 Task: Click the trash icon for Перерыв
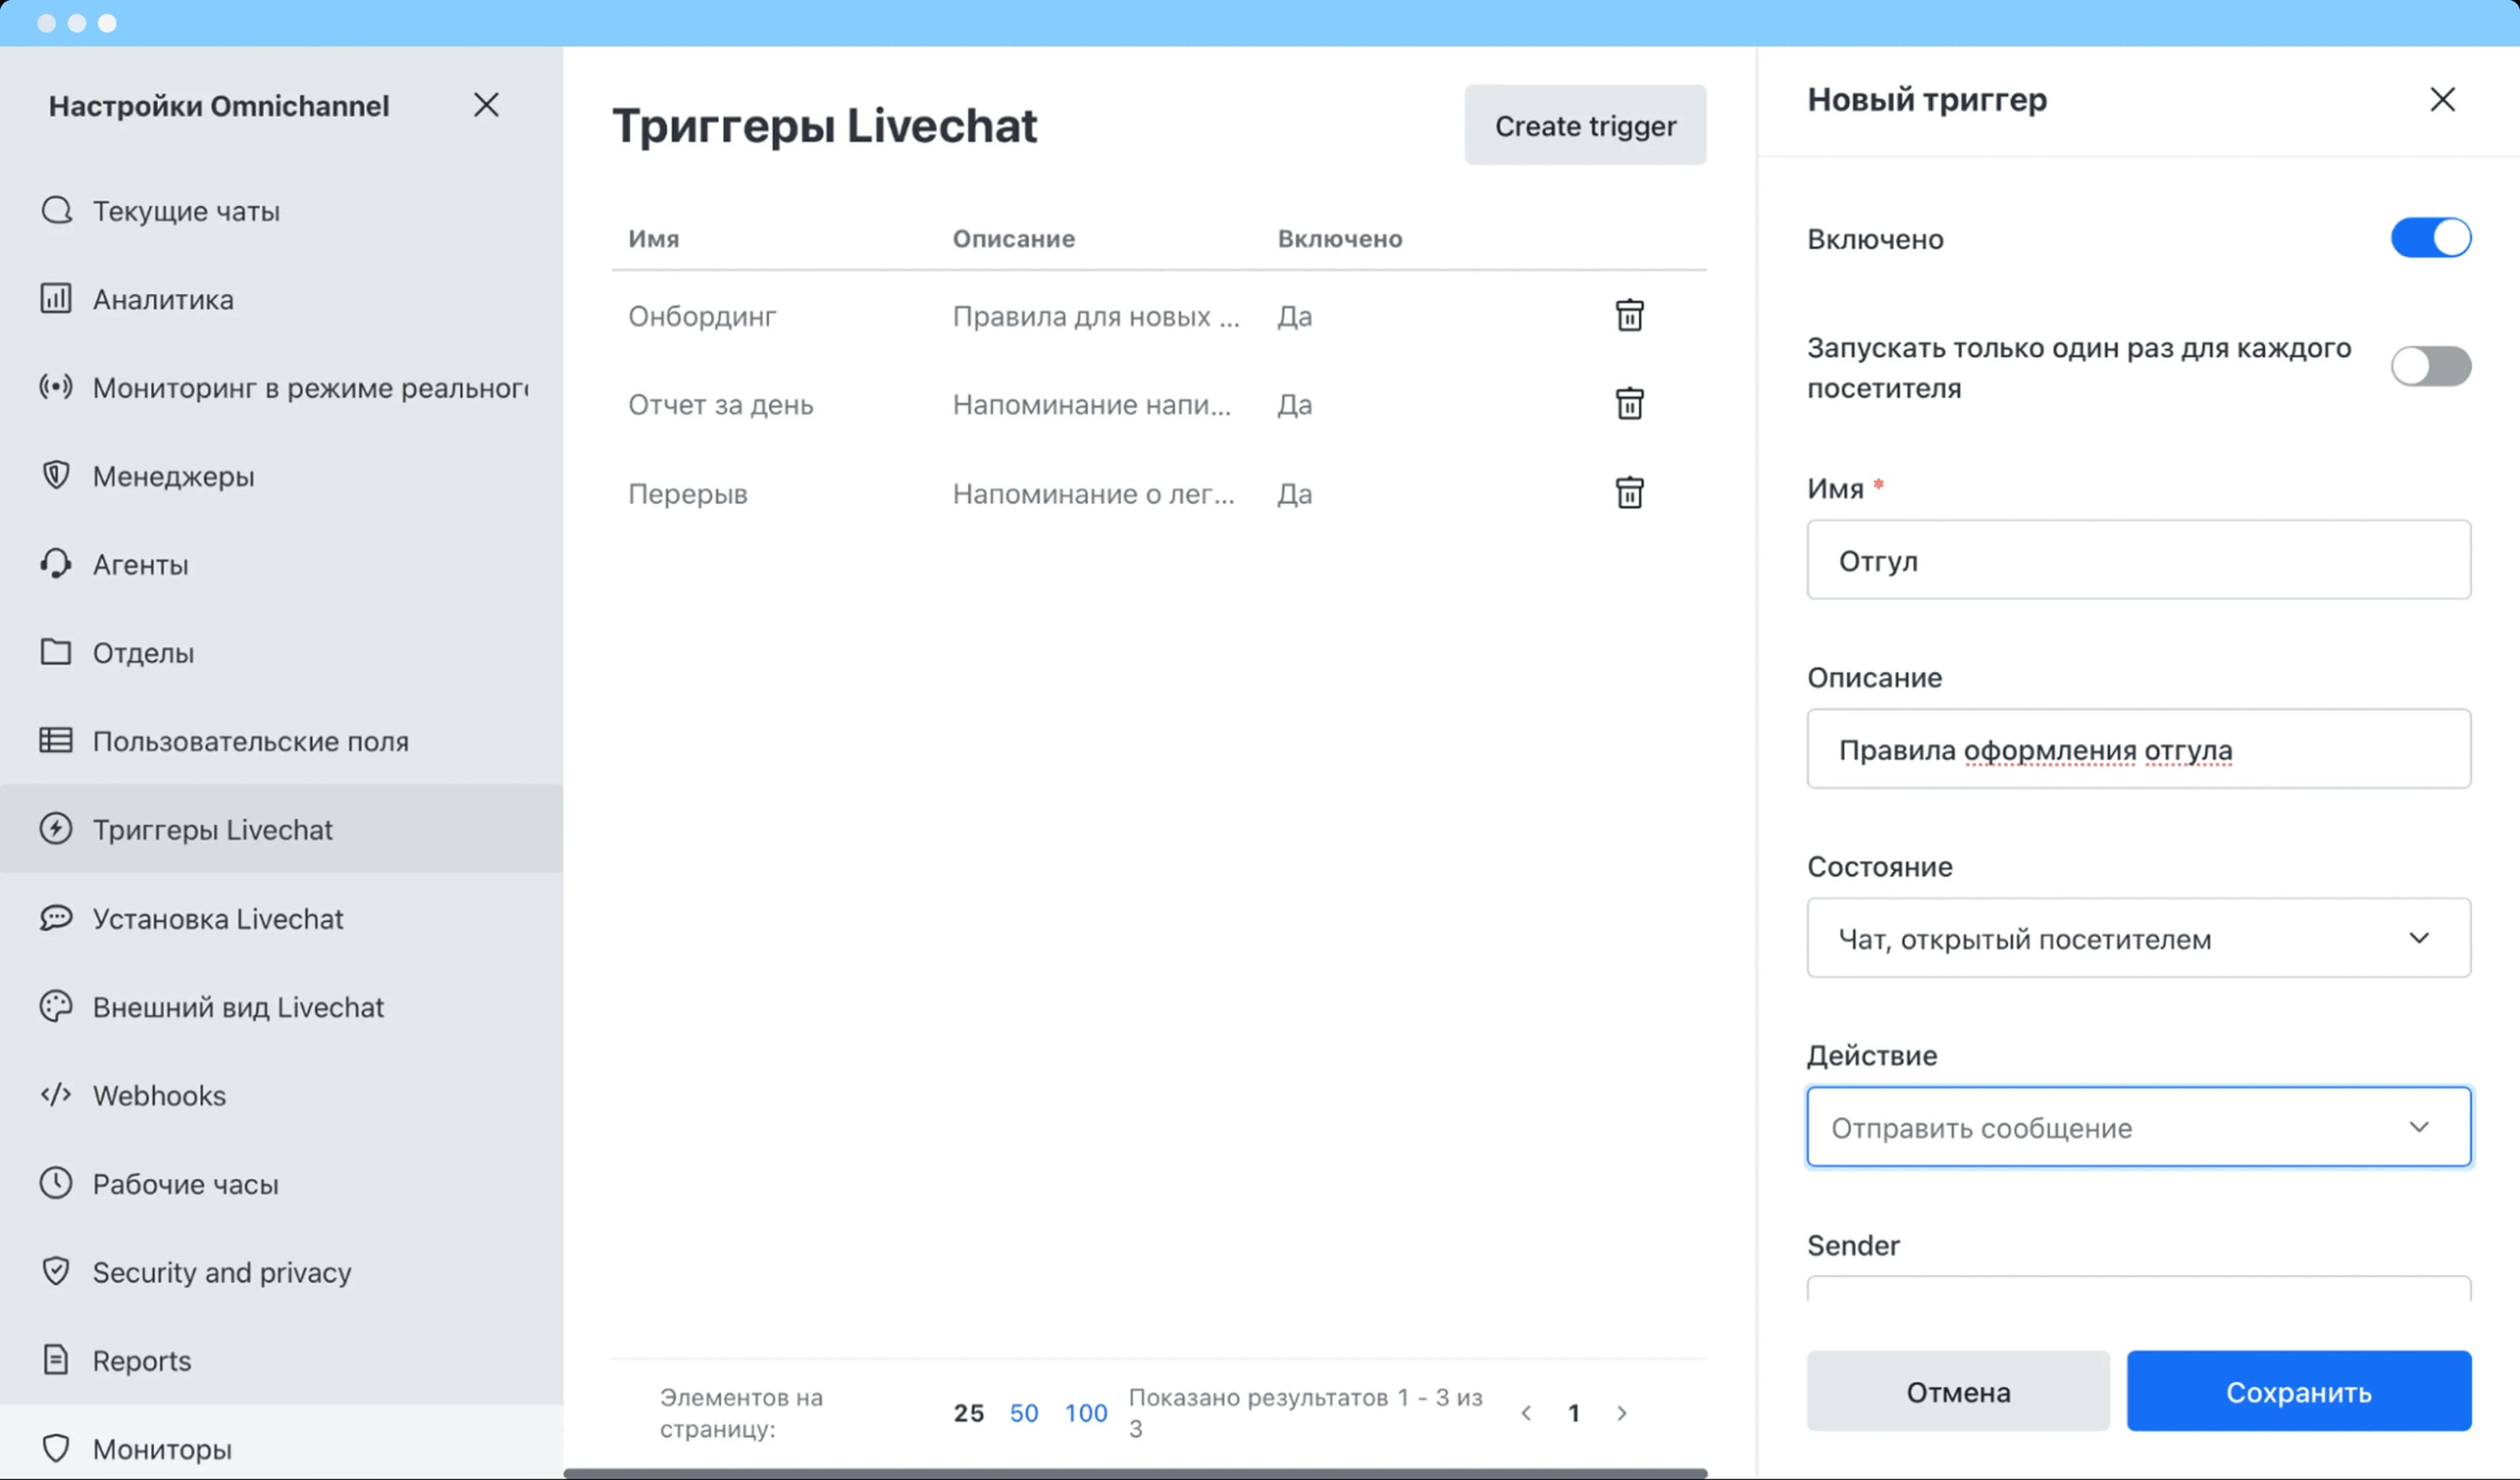pyautogui.click(x=1629, y=493)
